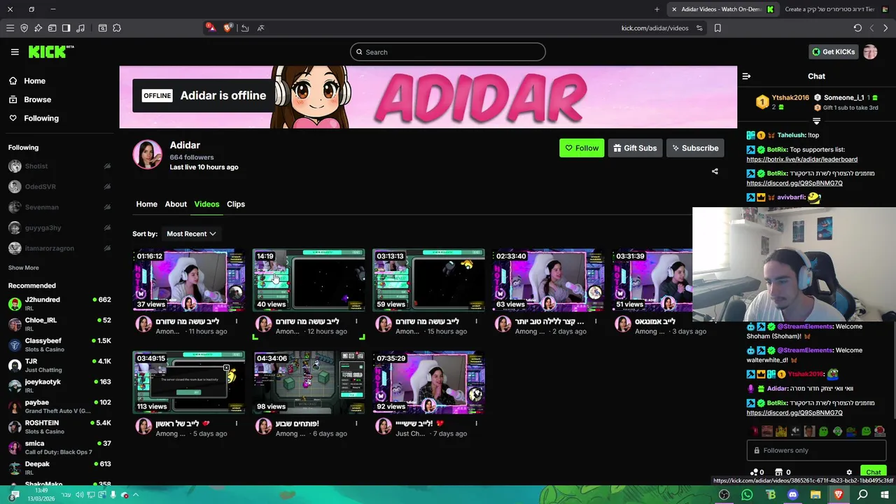Toggle notifications for followed guyyga3hy
This screenshot has width=896, height=504.
(107, 227)
